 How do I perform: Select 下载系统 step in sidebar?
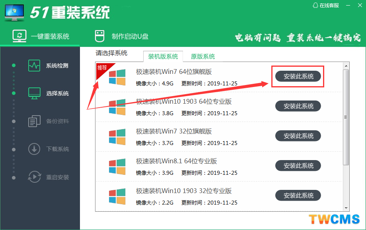pyautogui.click(x=49, y=149)
